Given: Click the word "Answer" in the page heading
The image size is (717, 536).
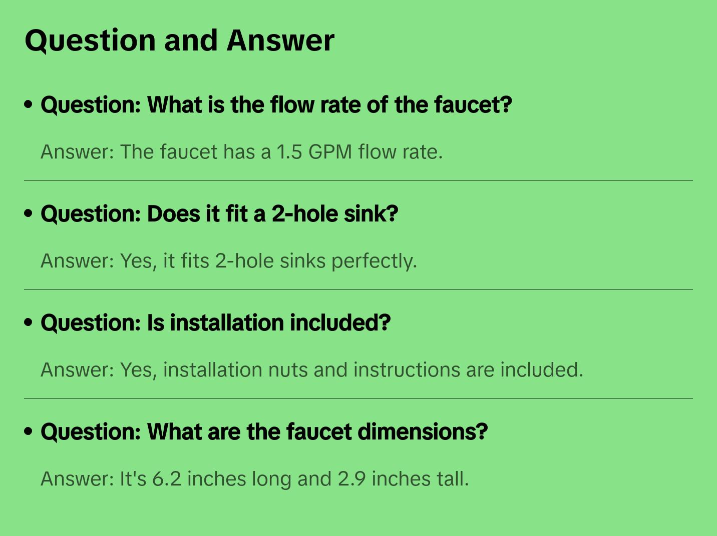Looking at the screenshot, I should (280, 40).
